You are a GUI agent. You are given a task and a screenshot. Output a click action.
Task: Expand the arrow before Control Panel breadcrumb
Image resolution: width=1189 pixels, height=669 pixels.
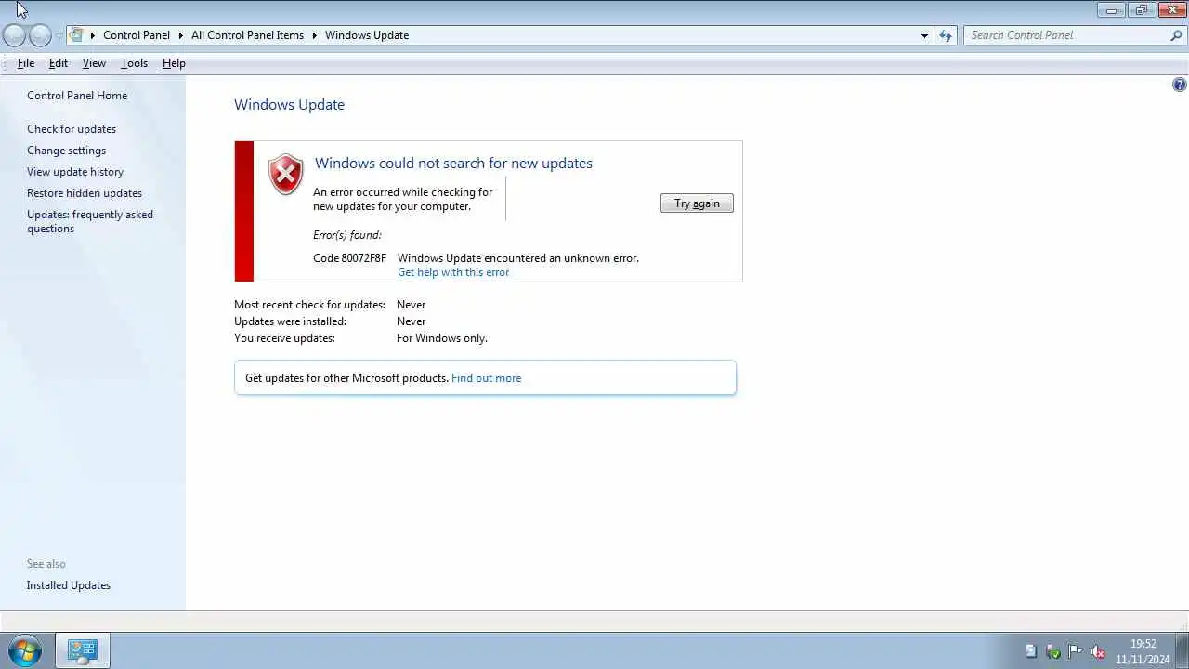coord(92,35)
